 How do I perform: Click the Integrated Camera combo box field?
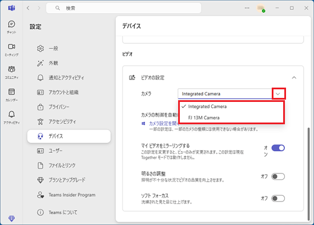[x=231, y=94]
